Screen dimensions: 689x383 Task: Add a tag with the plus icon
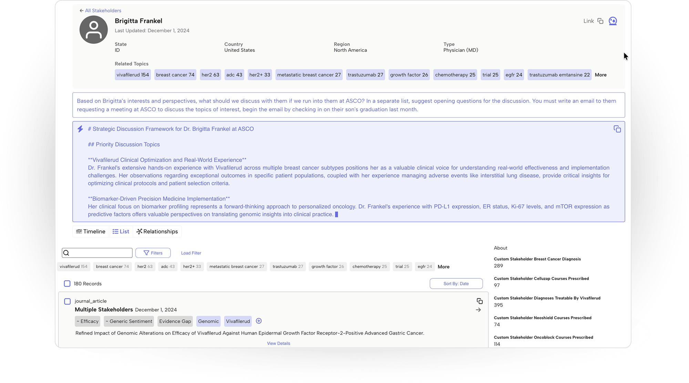(x=259, y=321)
